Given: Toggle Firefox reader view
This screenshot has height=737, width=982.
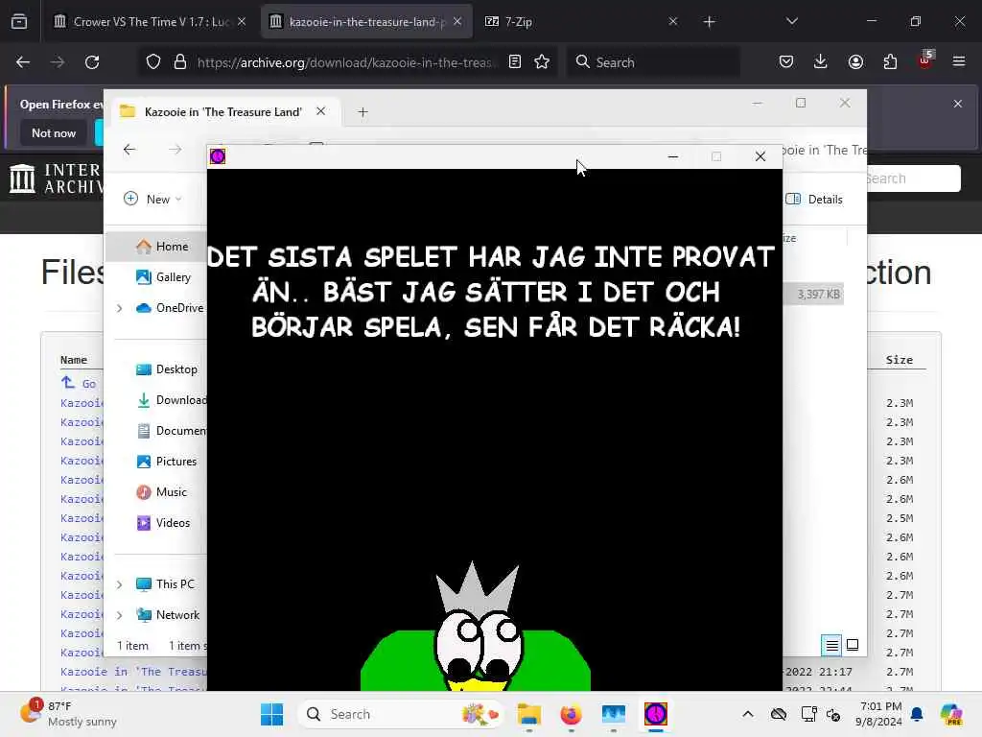Looking at the screenshot, I should (x=515, y=62).
